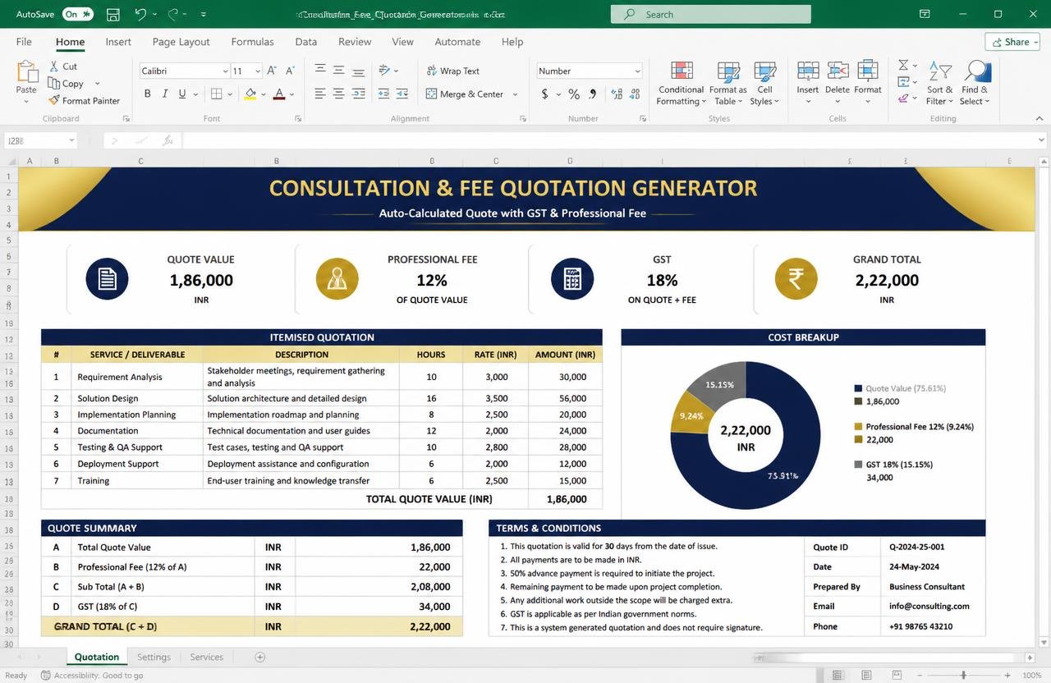Image resolution: width=1051 pixels, height=683 pixels.
Task: Click the Font Color letter A icon
Action: coord(279,94)
